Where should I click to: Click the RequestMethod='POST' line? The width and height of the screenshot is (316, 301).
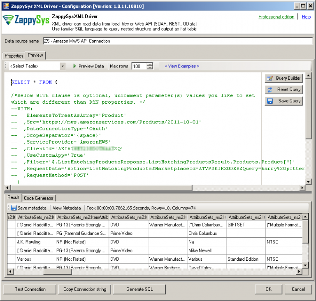(58, 175)
